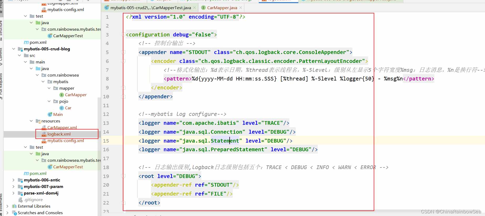Collapse the com.rainbowsea package
The width and height of the screenshot is (485, 216).
click(37, 75)
